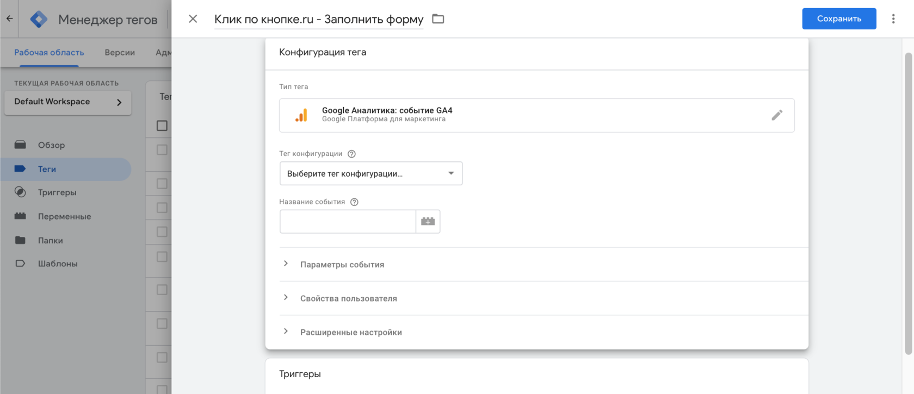Expand the Свойства пользователя section
This screenshot has height=394, width=914.
348,298
